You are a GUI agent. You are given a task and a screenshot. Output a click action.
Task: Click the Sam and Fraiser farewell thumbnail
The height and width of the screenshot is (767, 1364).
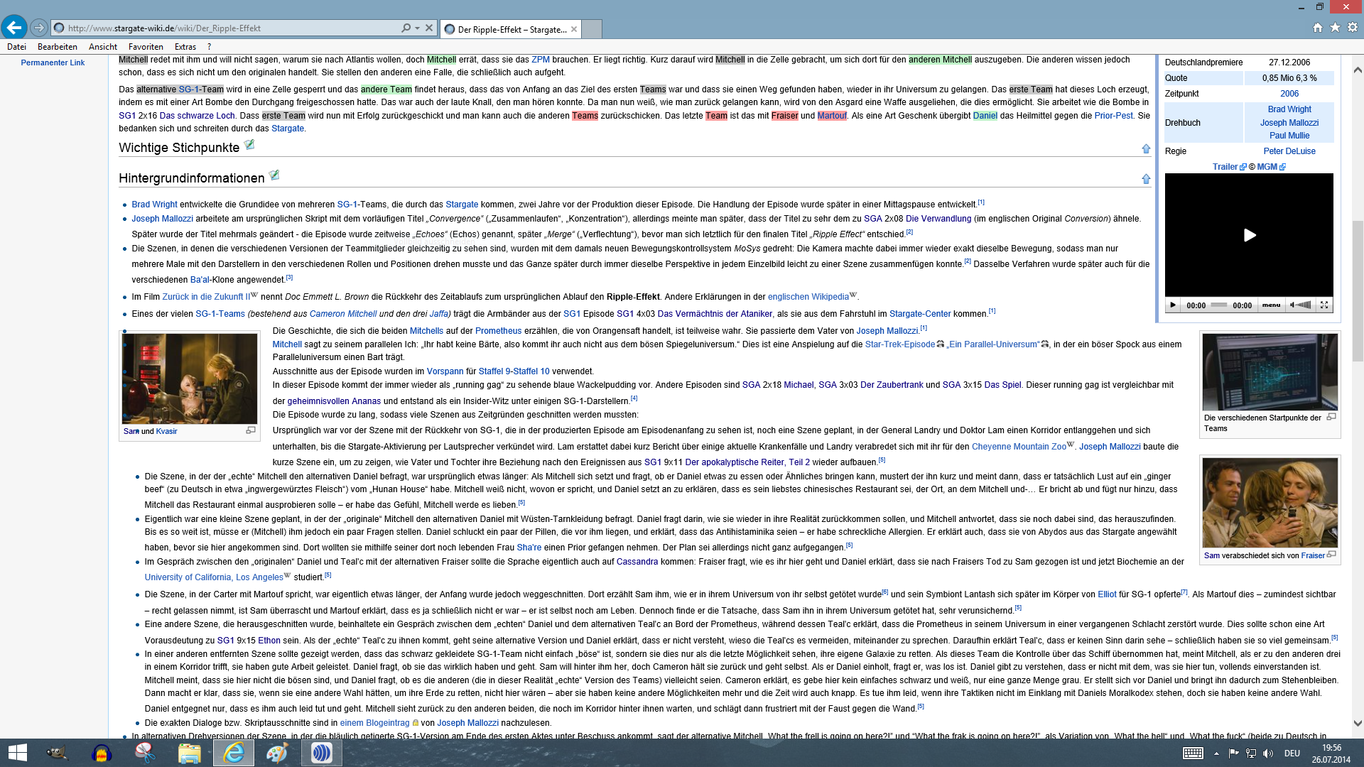click(1270, 502)
